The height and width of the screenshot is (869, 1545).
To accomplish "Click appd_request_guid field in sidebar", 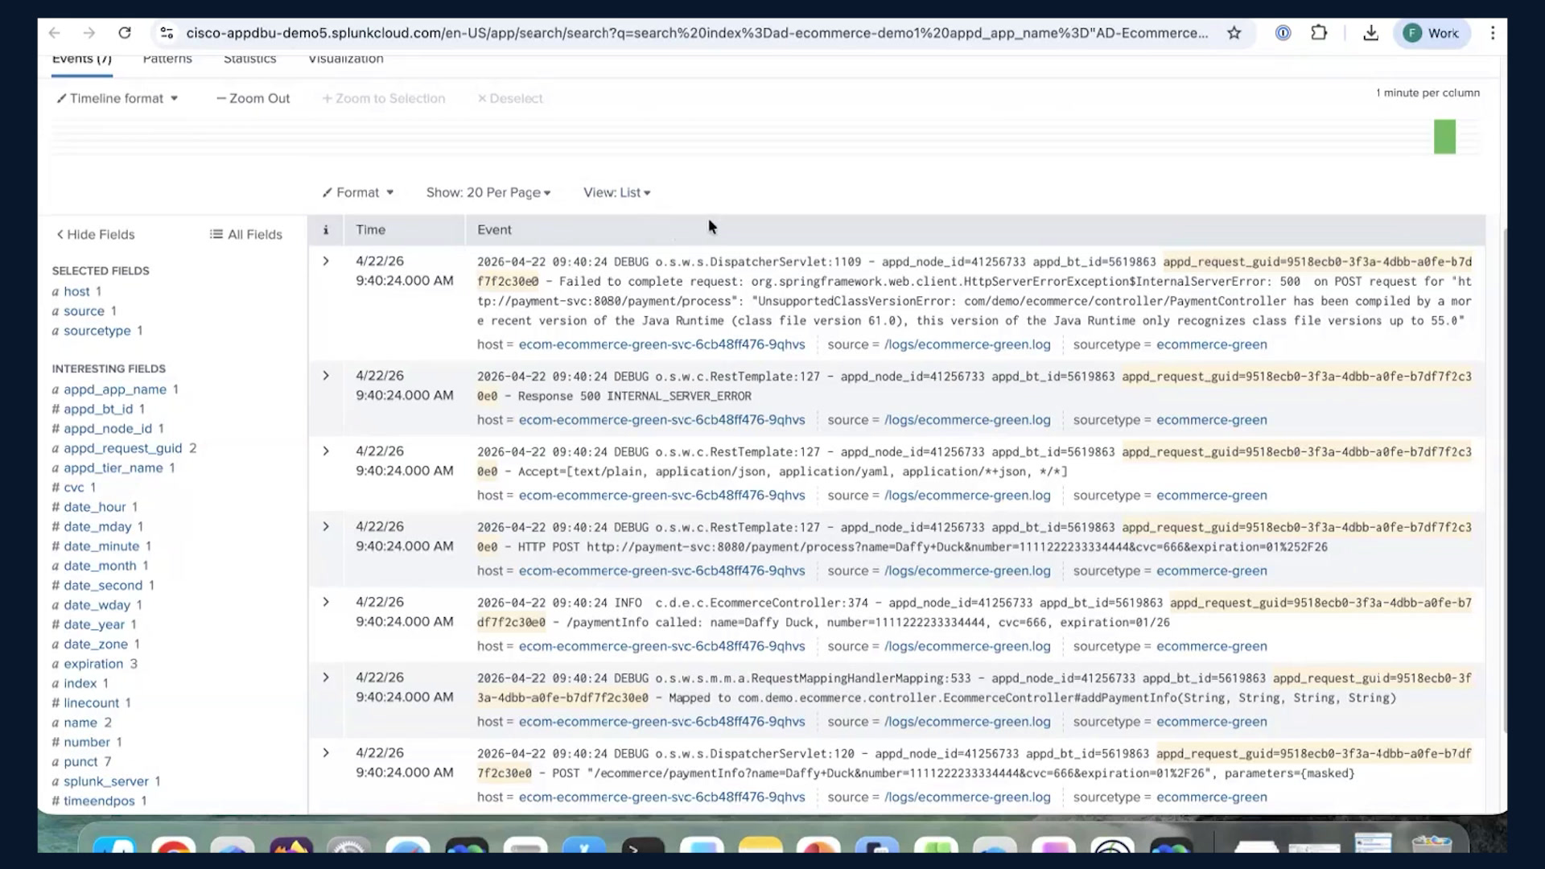I will [123, 448].
